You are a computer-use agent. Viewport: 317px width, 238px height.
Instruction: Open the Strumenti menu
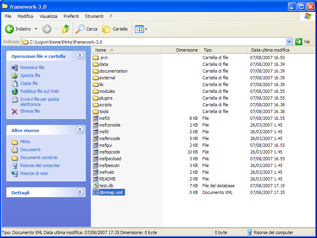click(x=94, y=16)
